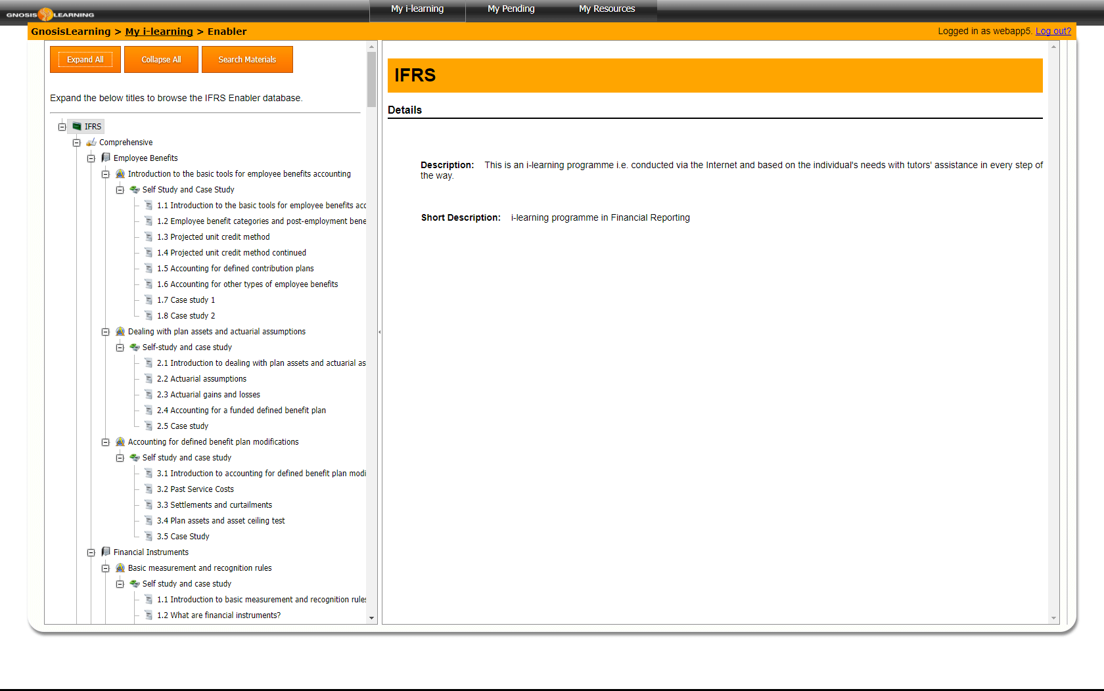This screenshot has height=691, width=1104.
Task: Click the IFRS root node book icon
Action: point(77,126)
